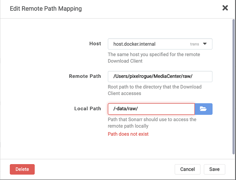Image resolution: width=236 pixels, height=180 pixels.
Task: Click the 'Path that Sonarr should use' description
Action: [152, 122]
